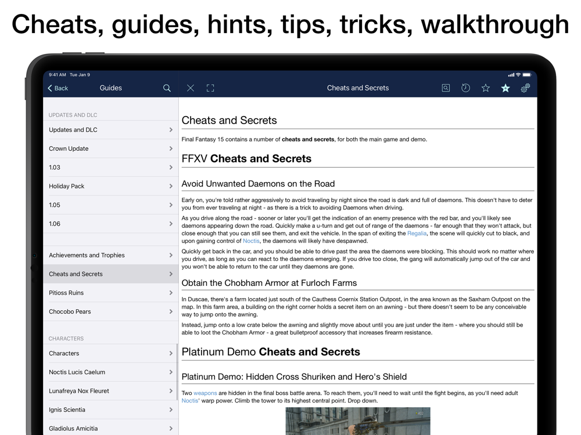The width and height of the screenshot is (581, 435).
Task: Tap the 'UPDATES AND DLC' section header
Action: coord(73,115)
